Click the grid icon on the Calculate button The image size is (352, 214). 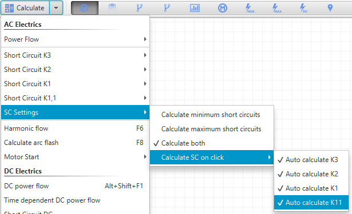pos(9,8)
